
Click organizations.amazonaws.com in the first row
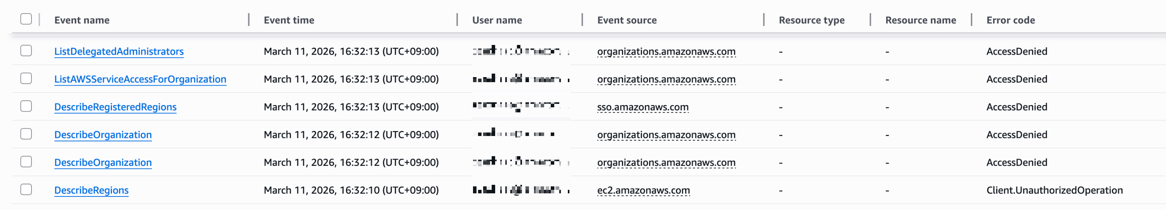(x=666, y=52)
